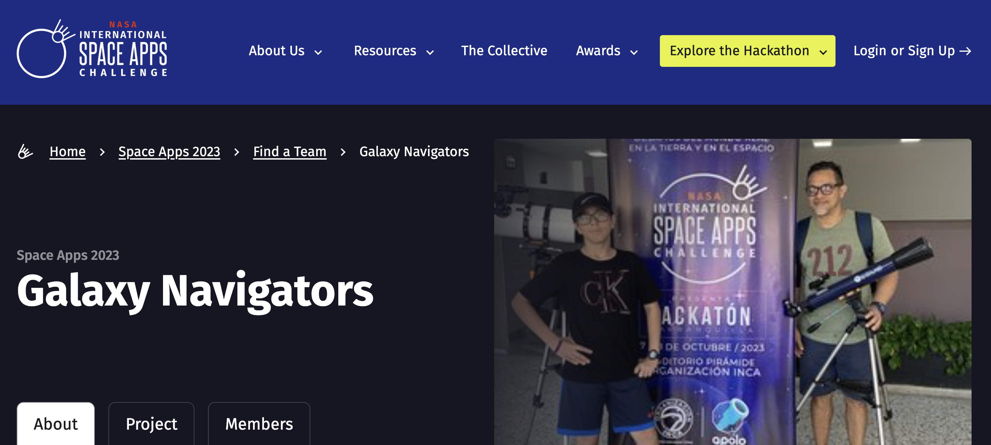
Task: Expand the Resources dropdown chevron
Action: (430, 52)
